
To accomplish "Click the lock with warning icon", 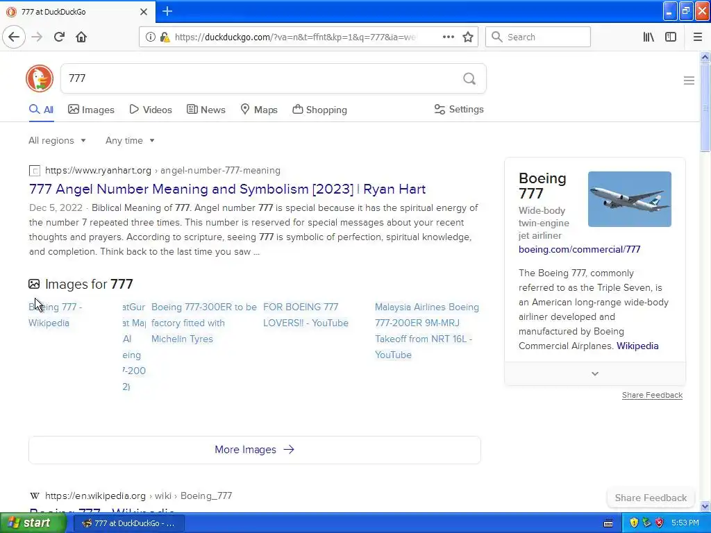I will pyautogui.click(x=165, y=37).
